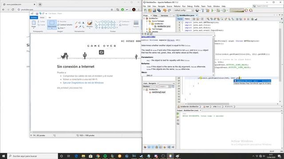Viewport: 284px width, 159px height.
Task: Click the Redo icon in NetBeans toolbar
Action: pyautogui.click(x=170, y=11)
